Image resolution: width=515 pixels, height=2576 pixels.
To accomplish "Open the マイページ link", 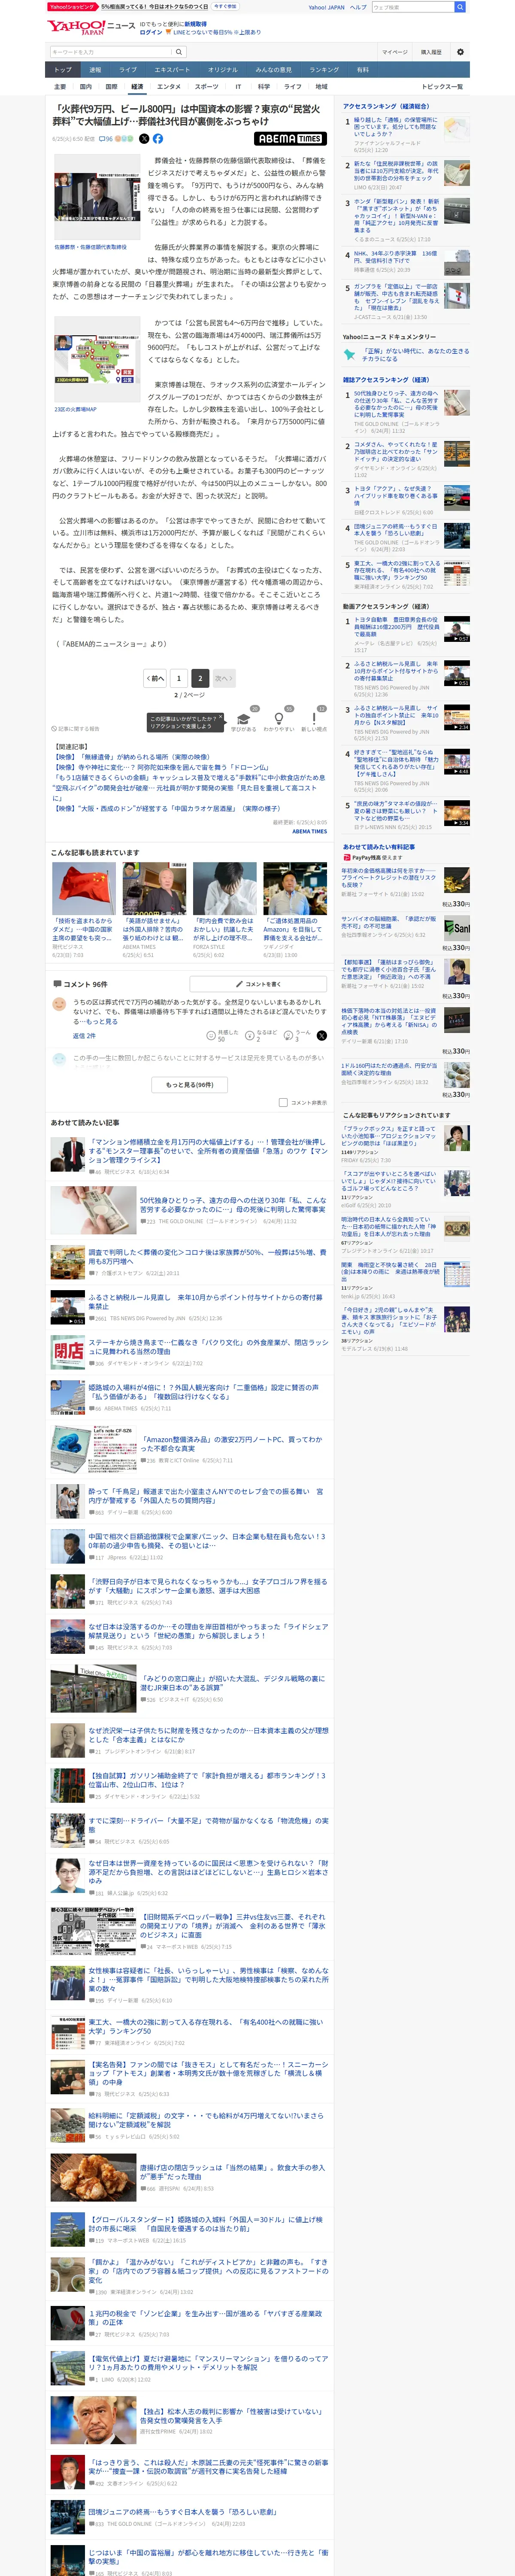I will pos(394,52).
